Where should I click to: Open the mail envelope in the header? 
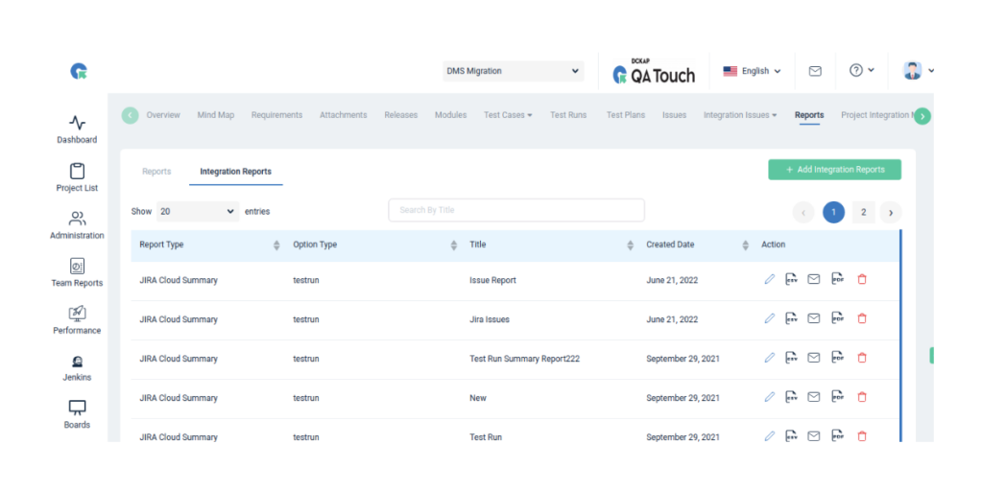click(815, 71)
